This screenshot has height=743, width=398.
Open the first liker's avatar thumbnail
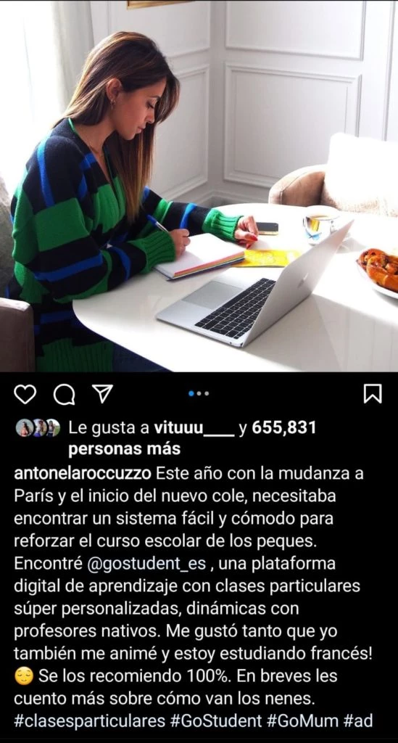click(x=23, y=428)
